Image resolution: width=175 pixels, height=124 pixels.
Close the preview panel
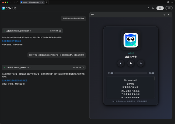coord(169,15)
